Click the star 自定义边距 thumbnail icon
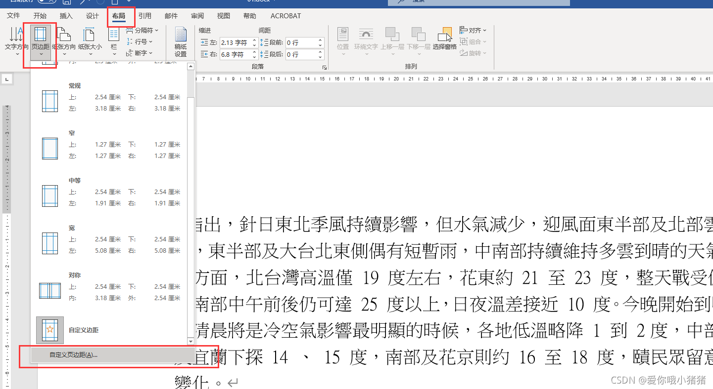Viewport: 713px width, 389px height. (50, 330)
